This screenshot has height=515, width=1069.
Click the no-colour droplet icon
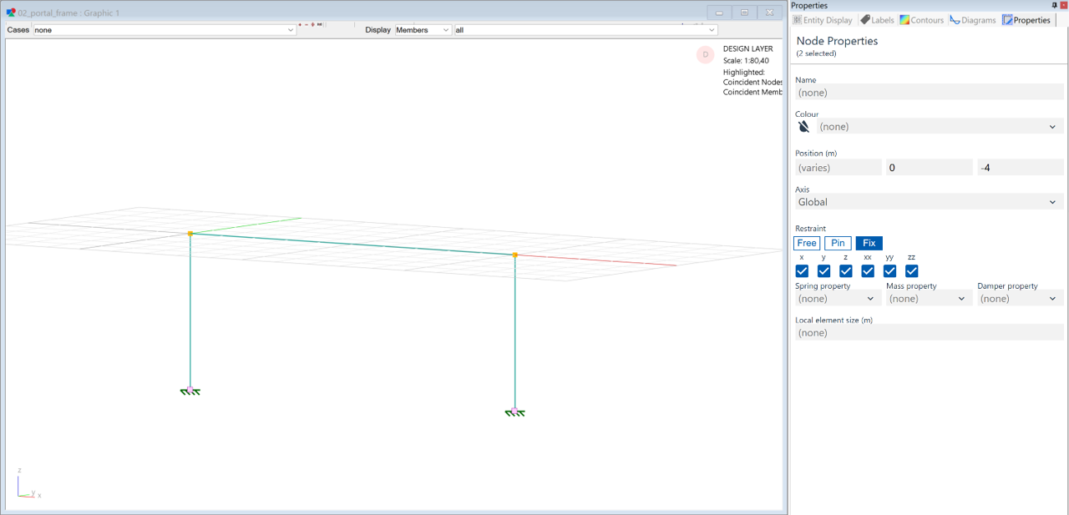point(803,127)
